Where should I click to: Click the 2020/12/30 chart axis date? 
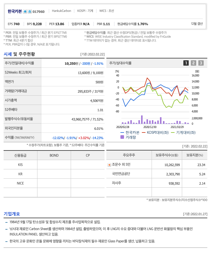tap(150, 127)
